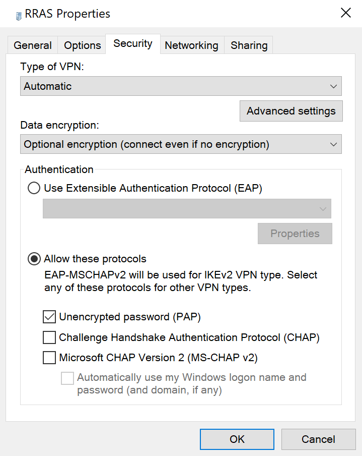Image resolution: width=362 pixels, height=456 pixels.
Task: Select the Networking tab
Action: (x=191, y=45)
